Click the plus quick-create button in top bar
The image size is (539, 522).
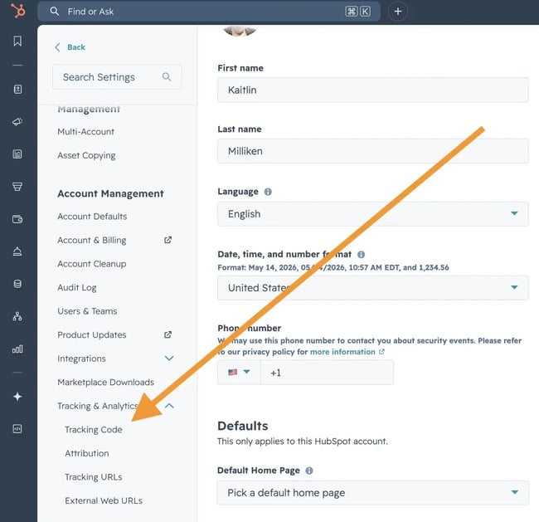click(398, 12)
